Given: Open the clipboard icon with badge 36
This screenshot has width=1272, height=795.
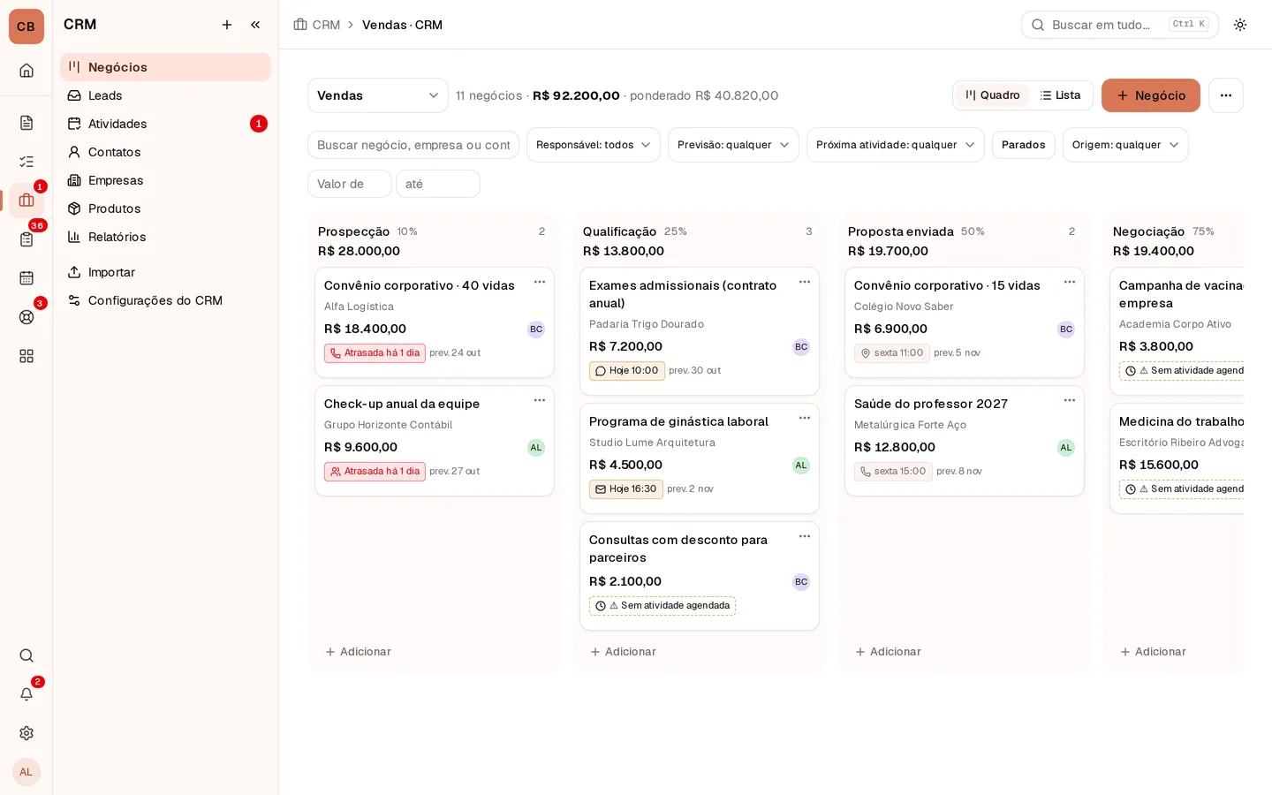Looking at the screenshot, I should tap(26, 239).
